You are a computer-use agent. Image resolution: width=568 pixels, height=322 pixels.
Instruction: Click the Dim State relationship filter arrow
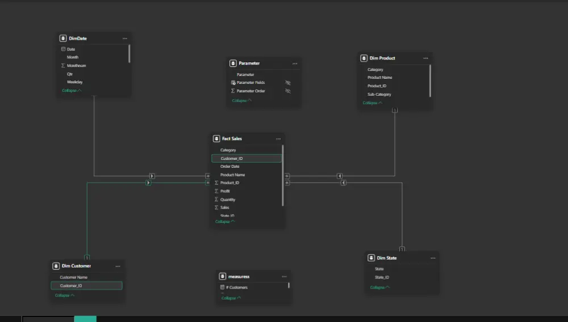[x=344, y=183]
